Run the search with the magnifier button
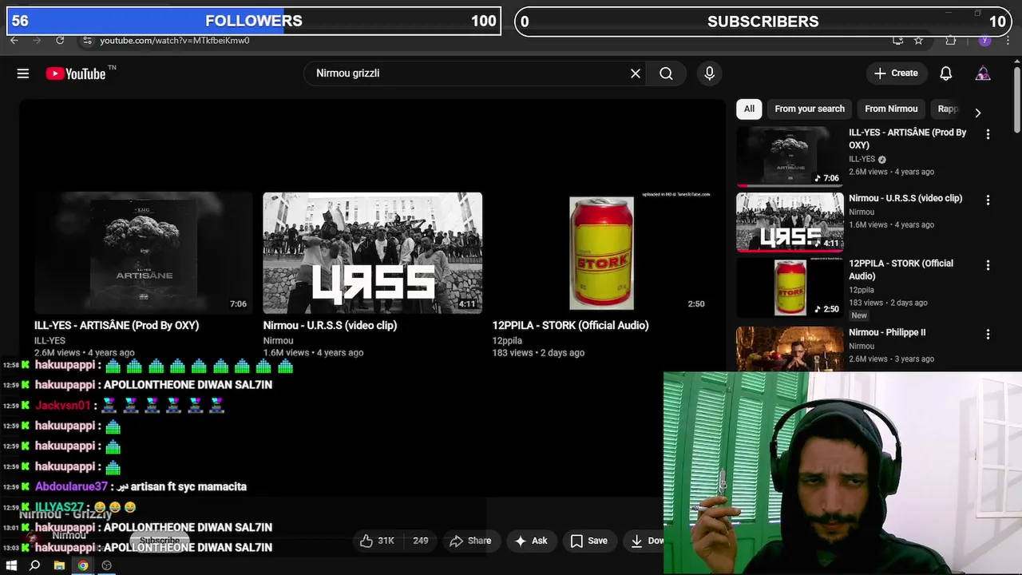Screen dimensions: 1022x575 pos(666,73)
